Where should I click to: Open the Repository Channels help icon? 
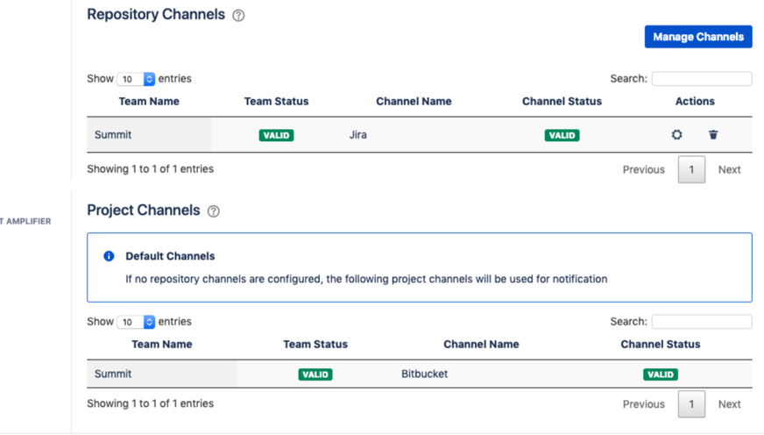[238, 16]
